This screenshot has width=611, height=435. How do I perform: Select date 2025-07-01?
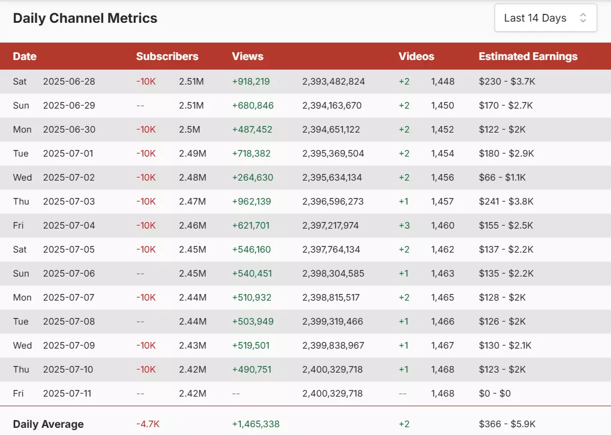68,154
